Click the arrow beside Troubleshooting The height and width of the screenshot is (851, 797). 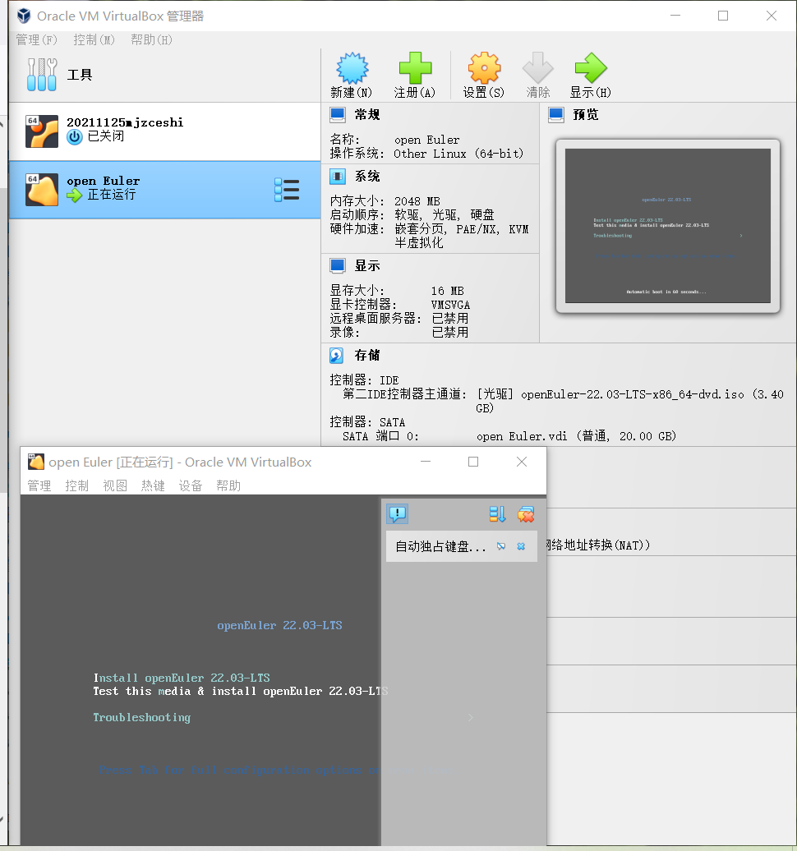point(470,717)
